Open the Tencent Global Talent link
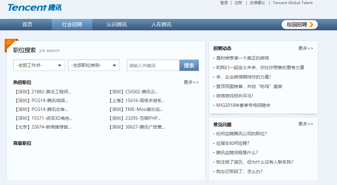Image resolution: width=337 pixels, height=185 pixels. tap(293, 3)
